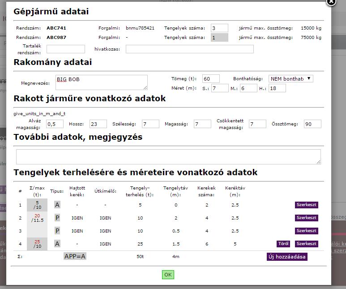The height and width of the screenshot is (289, 346).
Task: Click the 4m total wheelbase value
Action: coord(175,257)
